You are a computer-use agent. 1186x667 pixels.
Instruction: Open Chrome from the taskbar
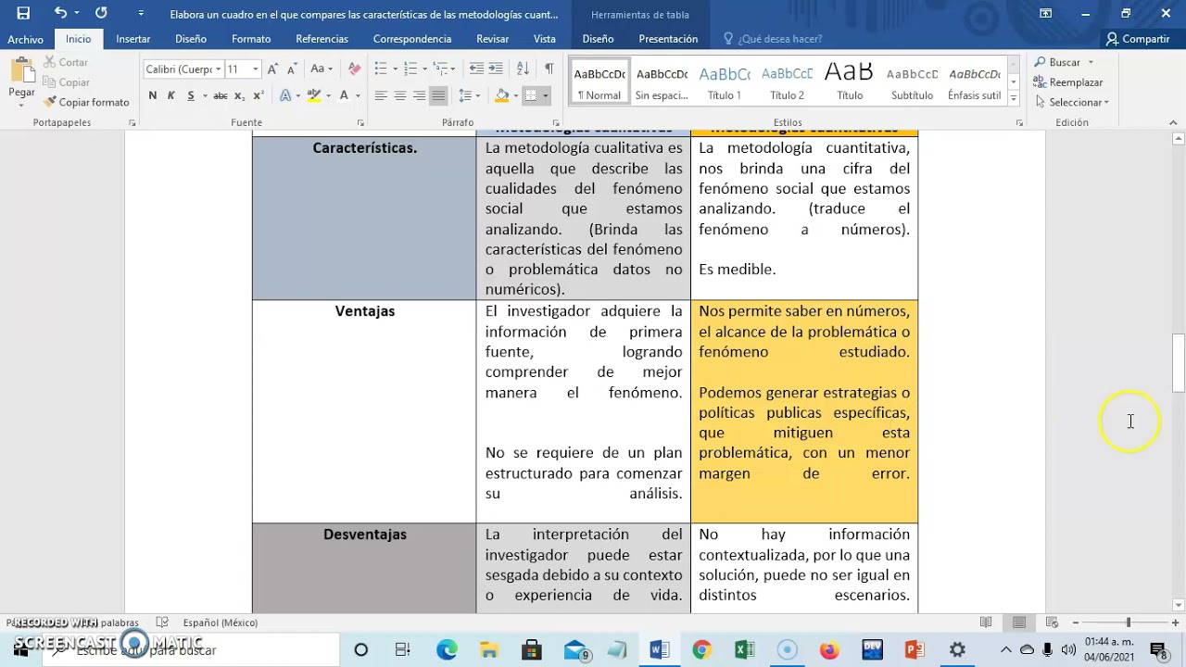701,649
